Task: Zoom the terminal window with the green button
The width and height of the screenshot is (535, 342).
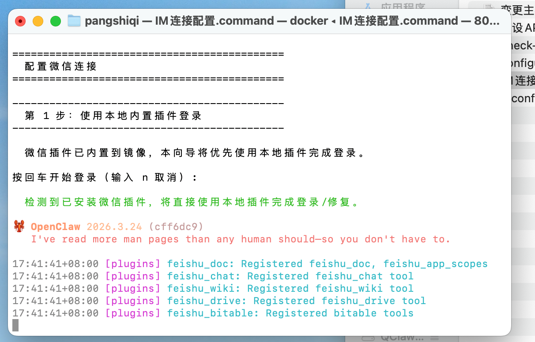Action: [x=56, y=21]
